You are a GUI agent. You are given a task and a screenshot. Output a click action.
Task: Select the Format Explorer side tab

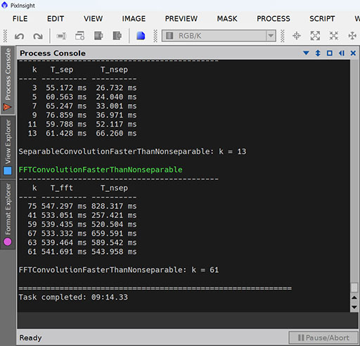click(8, 214)
